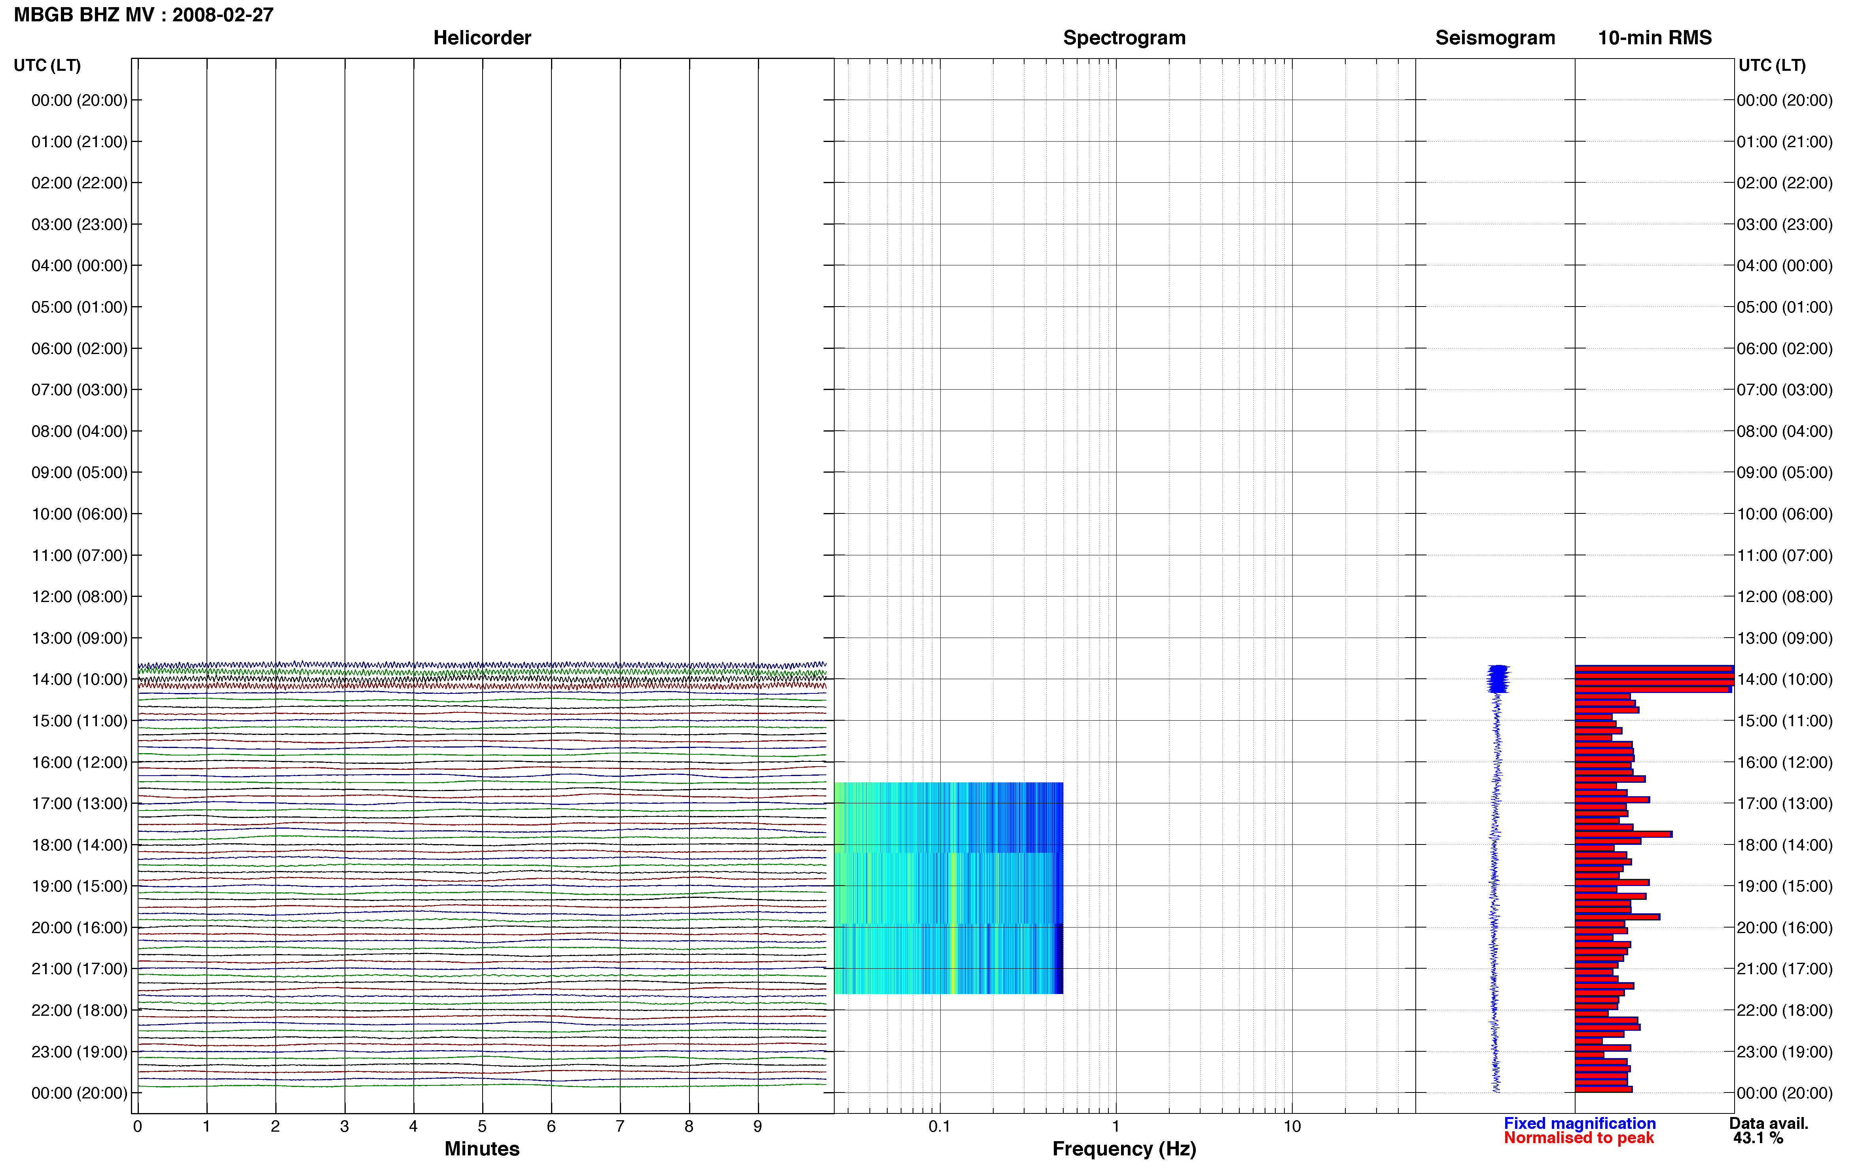Click the left '17:00 (13:00)' time label
The height and width of the screenshot is (1172, 1875).
tap(79, 804)
